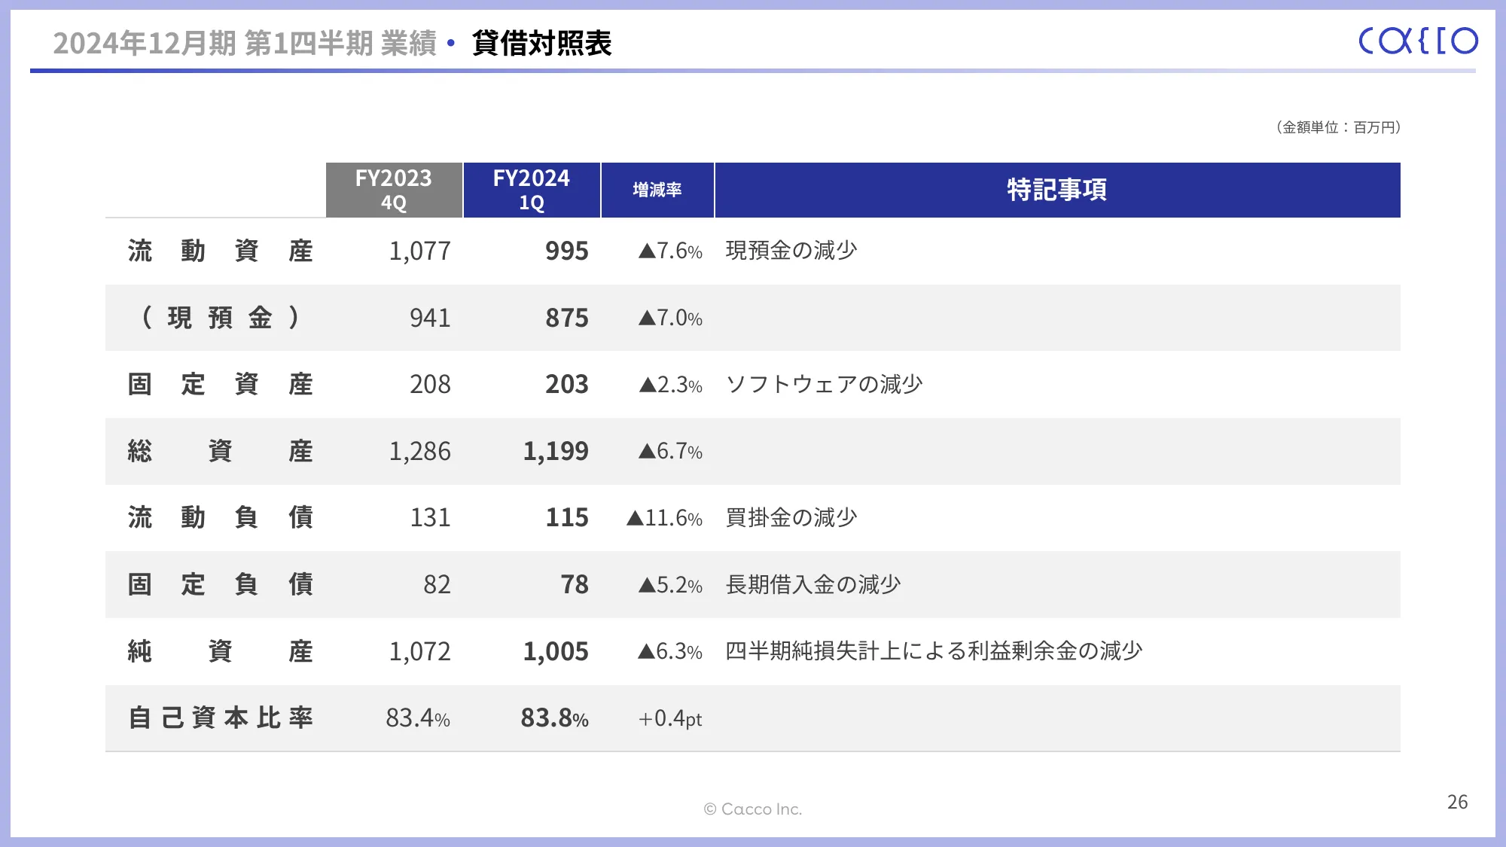The width and height of the screenshot is (1506, 847).
Task: Click the bold value 78
Action: 575,584
